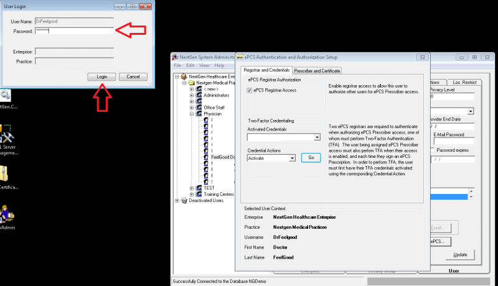The height and width of the screenshot is (286, 498).
Task: Open the dropdown below Privacy Level
Action: coord(471,111)
